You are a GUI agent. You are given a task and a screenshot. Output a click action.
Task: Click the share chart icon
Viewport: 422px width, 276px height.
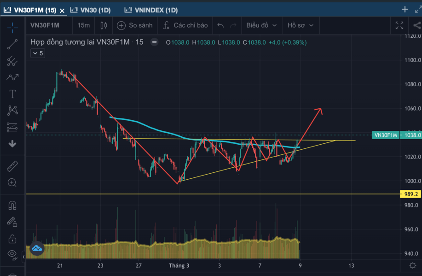[x=416, y=25]
